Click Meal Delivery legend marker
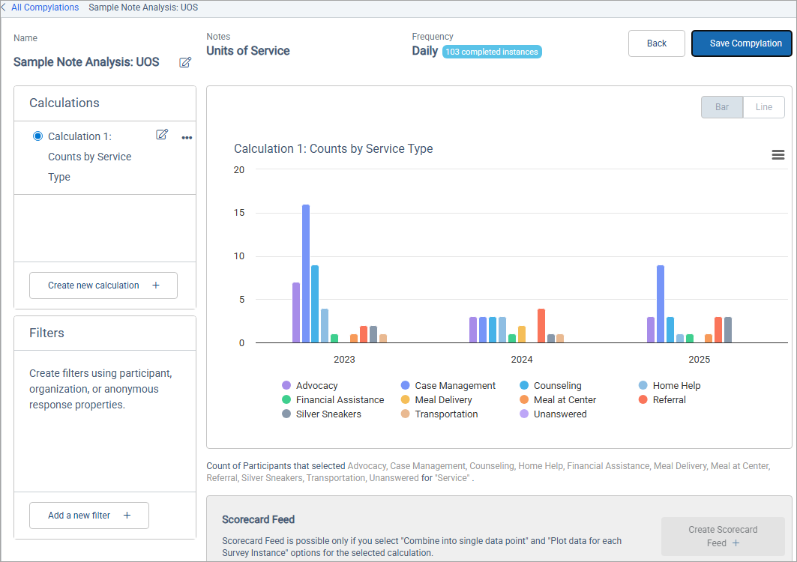Image resolution: width=797 pixels, height=562 pixels. coord(406,400)
